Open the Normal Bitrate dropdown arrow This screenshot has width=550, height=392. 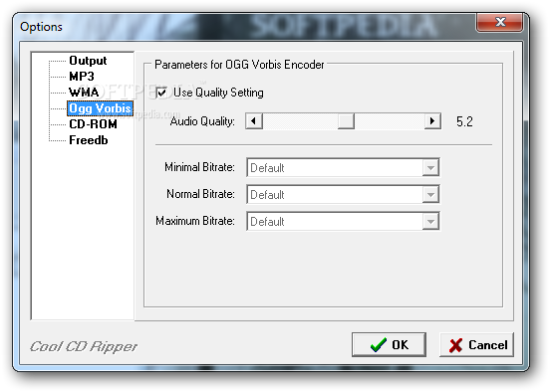(x=430, y=195)
